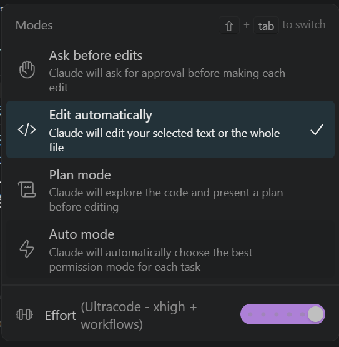Click the tab key badge
Image resolution: width=339 pixels, height=347 pixels.
[266, 26]
